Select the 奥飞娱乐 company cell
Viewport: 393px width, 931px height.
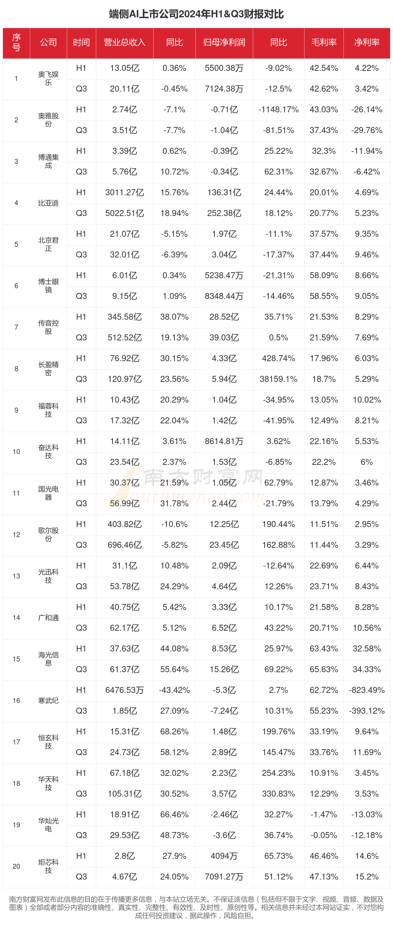(x=48, y=78)
